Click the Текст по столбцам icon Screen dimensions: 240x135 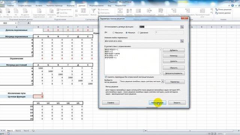(120, 12)
